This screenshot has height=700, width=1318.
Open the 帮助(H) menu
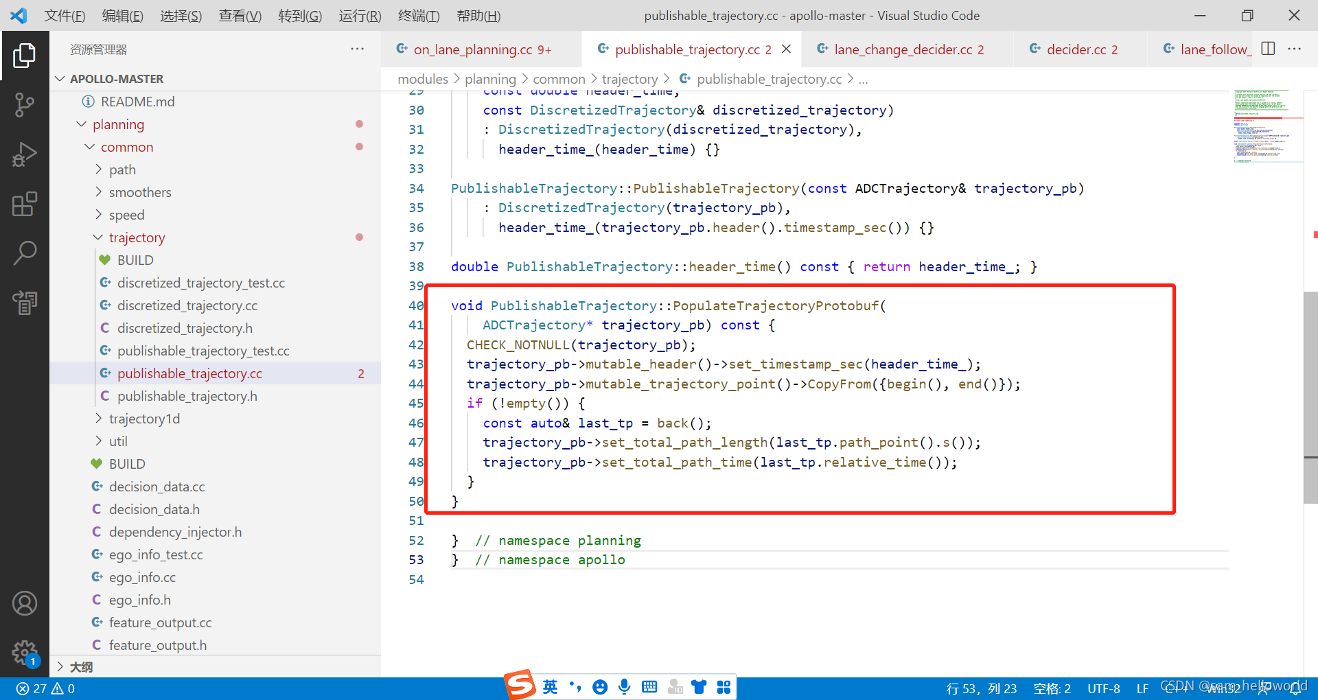478,15
